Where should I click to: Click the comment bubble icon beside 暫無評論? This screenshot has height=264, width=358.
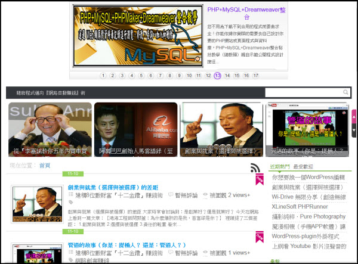tap(169, 195)
